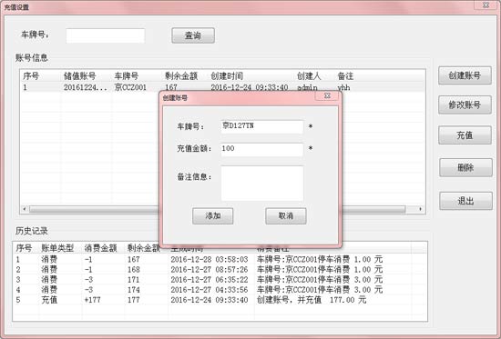Select the 充值 +177 history row
The height and width of the screenshot is (339, 501).
coord(220,300)
